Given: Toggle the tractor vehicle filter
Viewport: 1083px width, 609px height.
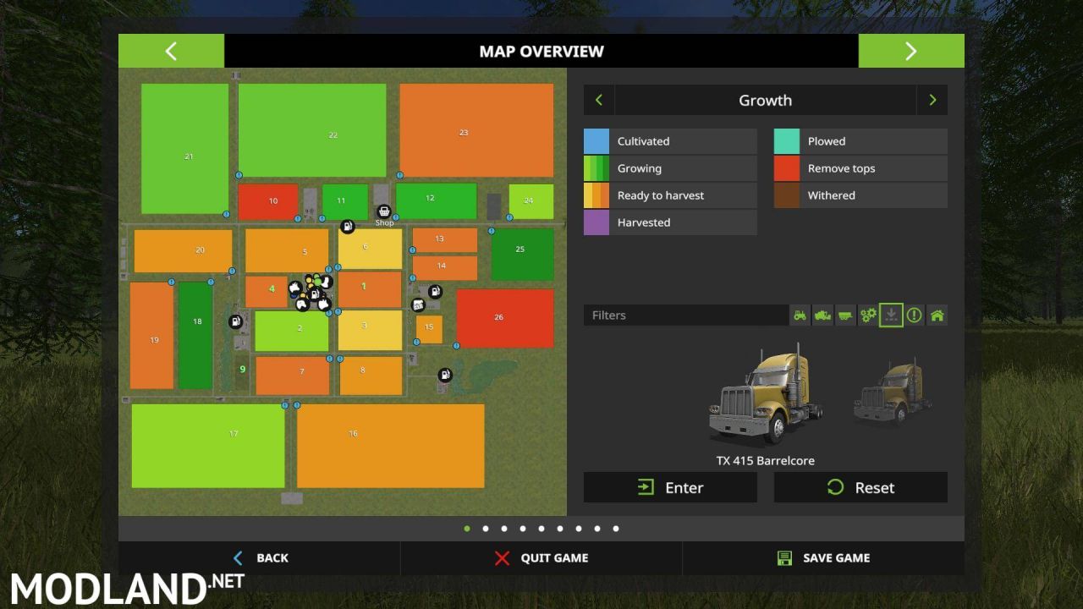Looking at the screenshot, I should coord(800,315).
